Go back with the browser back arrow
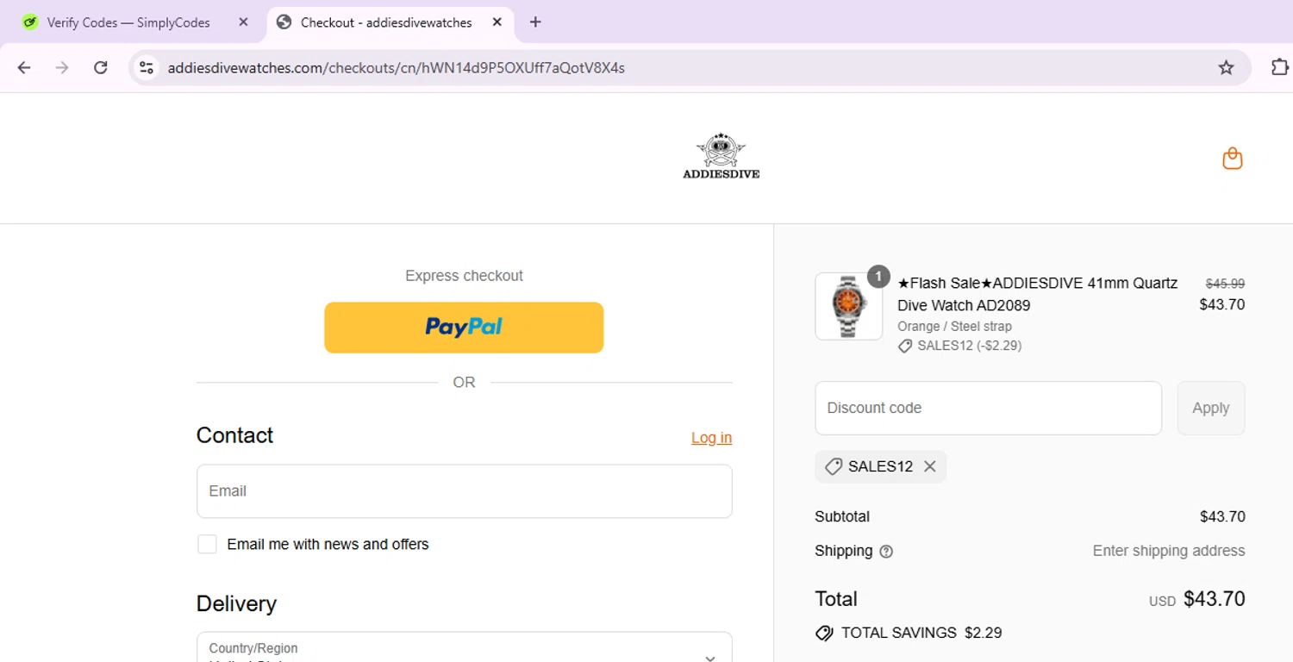Image resolution: width=1293 pixels, height=662 pixels. 24,67
